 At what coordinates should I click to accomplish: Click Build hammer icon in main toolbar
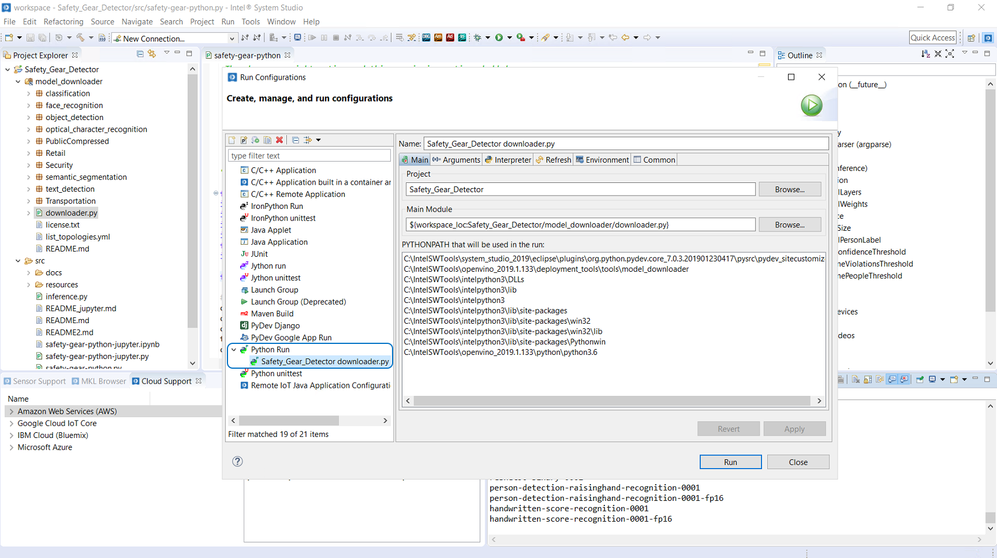tap(81, 38)
